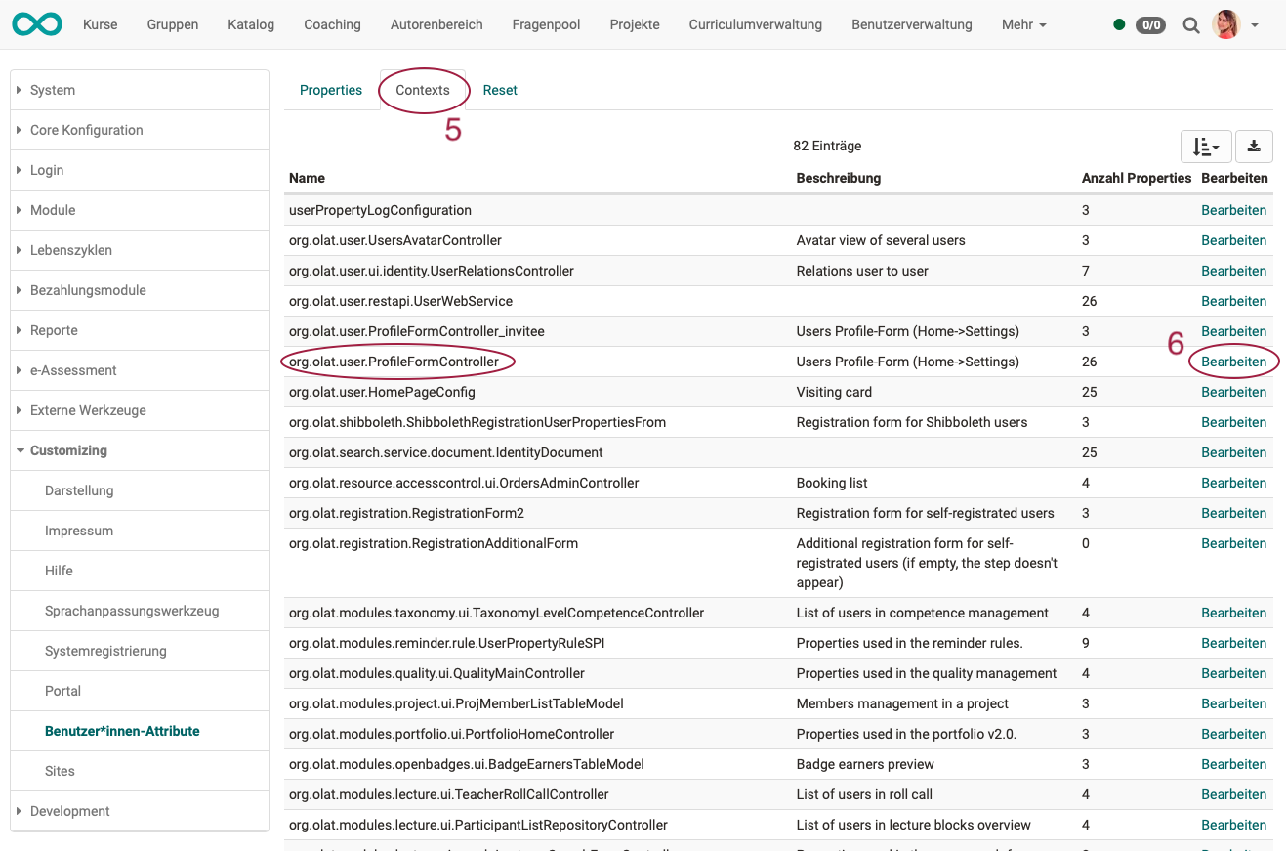Click the user avatar picture
1286x851 pixels.
1225,24
